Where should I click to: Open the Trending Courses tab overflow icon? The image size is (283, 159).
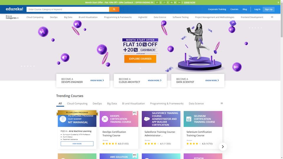(x=222, y=103)
